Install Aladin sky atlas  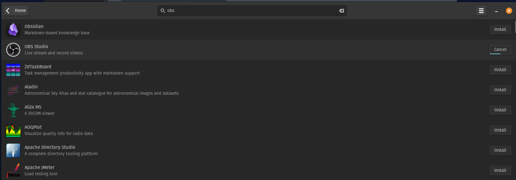pos(500,90)
